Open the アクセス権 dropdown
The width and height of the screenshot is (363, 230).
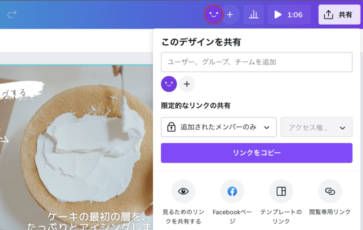coord(317,127)
